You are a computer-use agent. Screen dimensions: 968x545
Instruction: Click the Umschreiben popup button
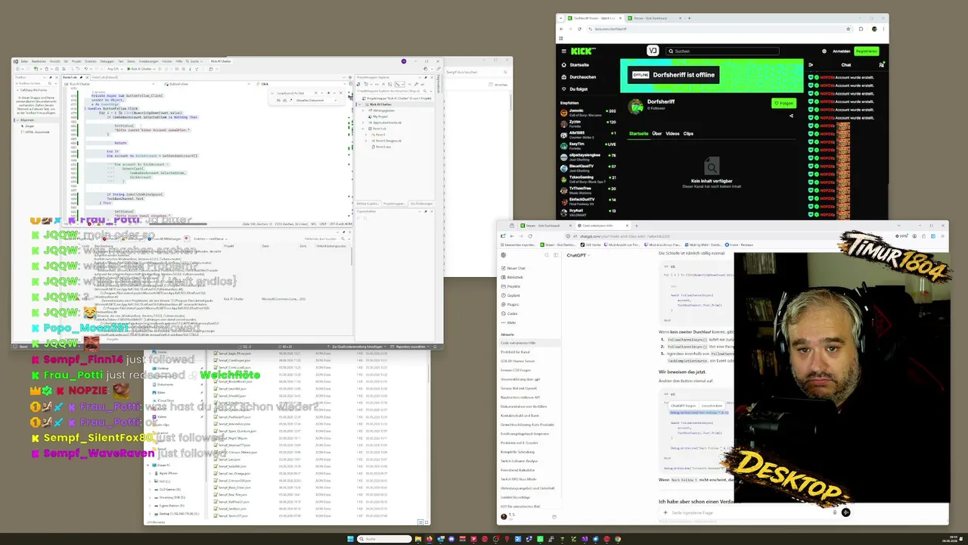pyautogui.click(x=712, y=406)
